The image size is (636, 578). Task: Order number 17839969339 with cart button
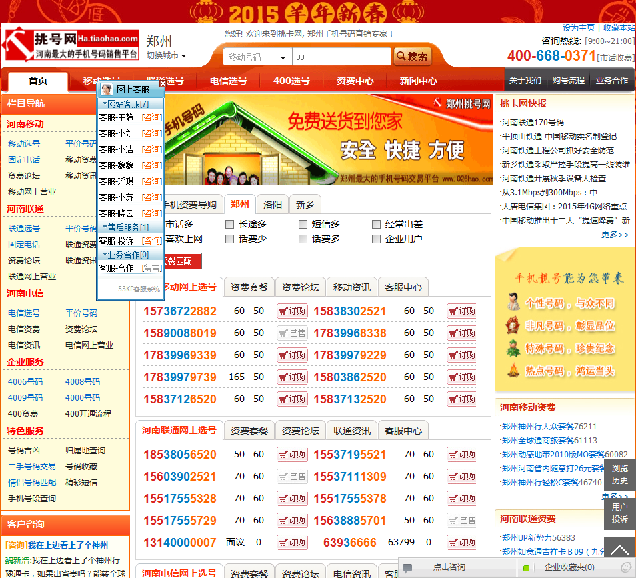point(292,355)
